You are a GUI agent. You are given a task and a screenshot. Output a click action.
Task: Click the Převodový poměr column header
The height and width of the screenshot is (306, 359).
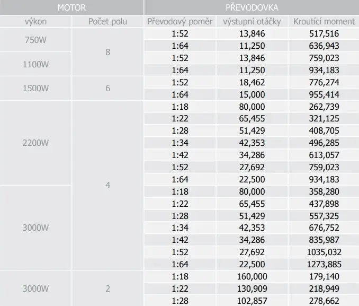coord(180,22)
